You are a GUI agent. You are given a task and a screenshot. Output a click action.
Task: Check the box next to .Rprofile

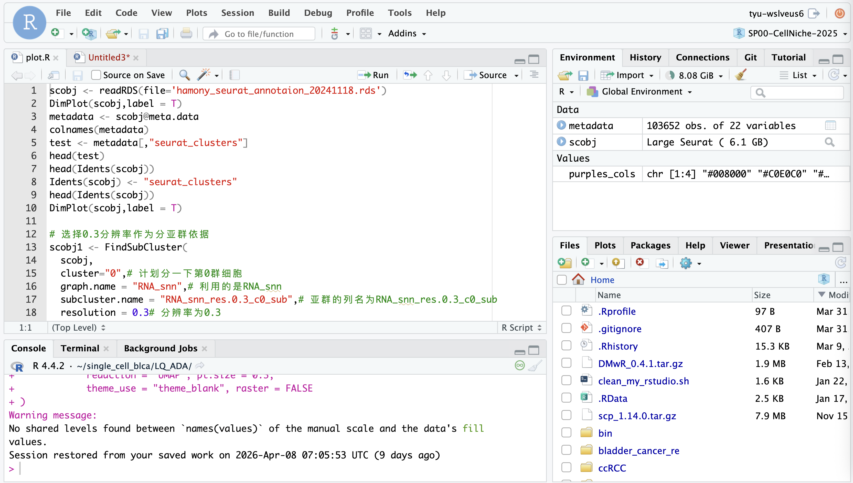pyautogui.click(x=566, y=311)
